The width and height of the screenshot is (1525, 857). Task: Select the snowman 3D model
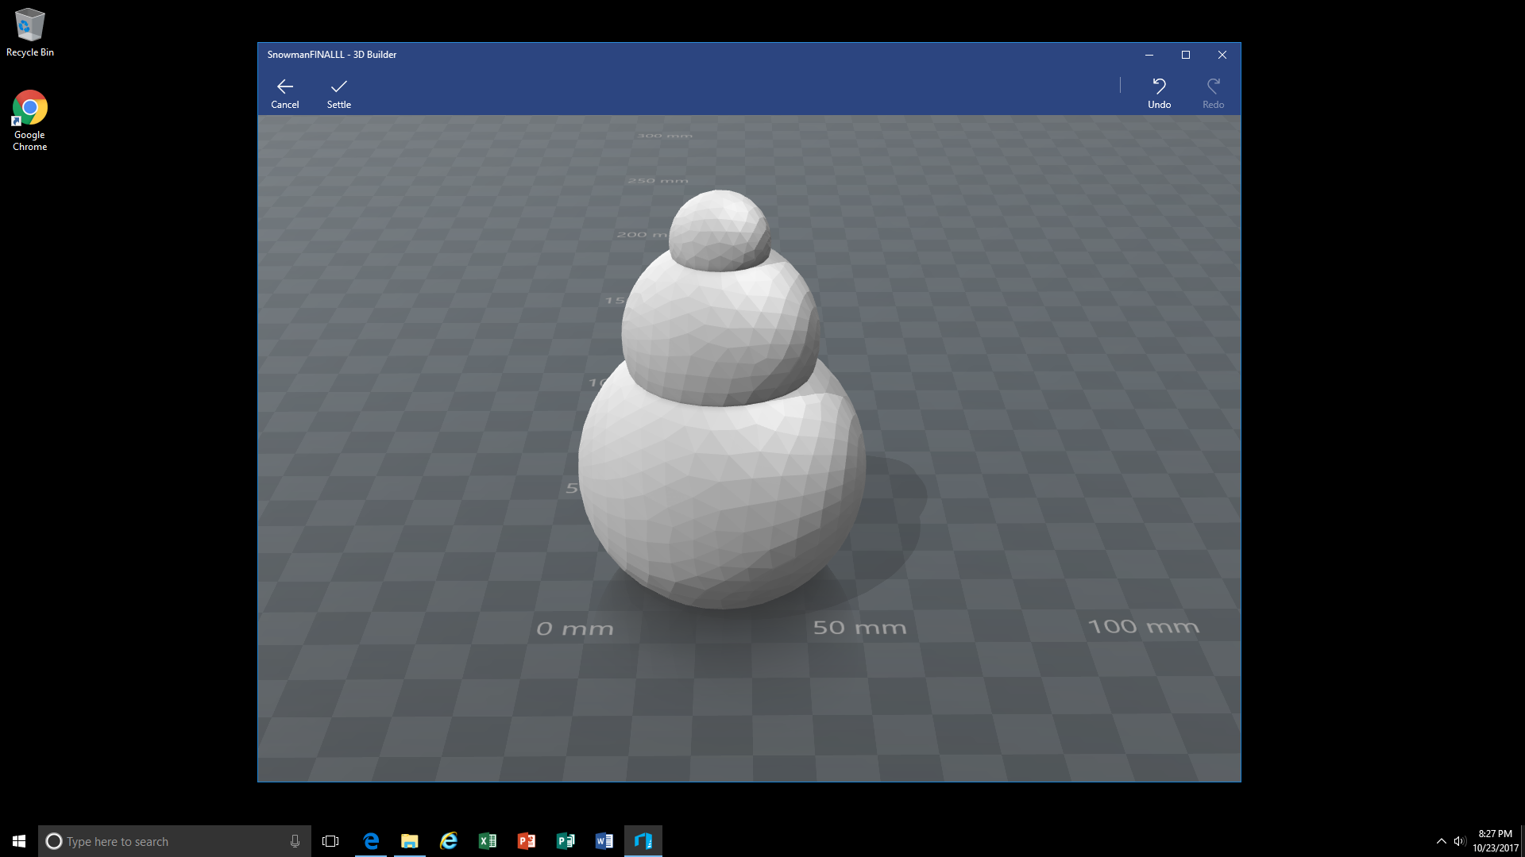coord(721,401)
